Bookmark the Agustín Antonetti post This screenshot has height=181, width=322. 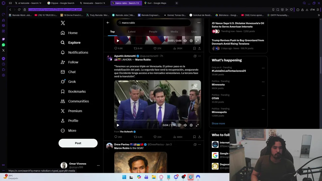[x=194, y=137]
